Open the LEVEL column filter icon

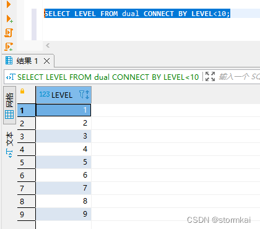coord(82,95)
